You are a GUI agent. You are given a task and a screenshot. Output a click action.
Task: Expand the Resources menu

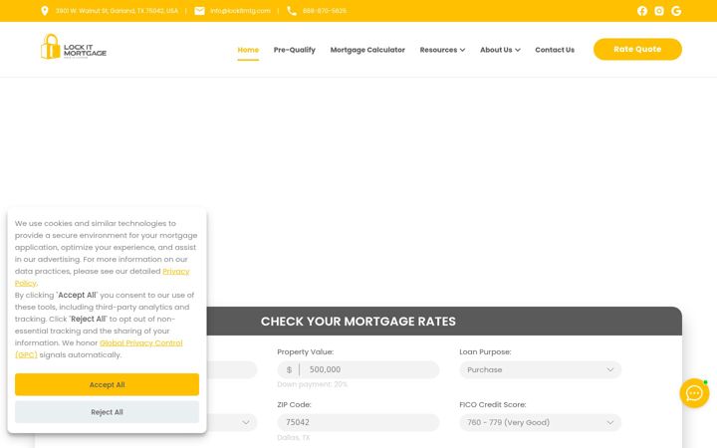tap(442, 50)
